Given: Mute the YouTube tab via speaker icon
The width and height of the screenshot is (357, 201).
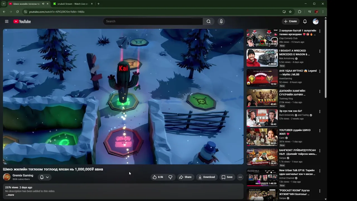Looking at the screenshot, I should pyautogui.click(x=43, y=4).
